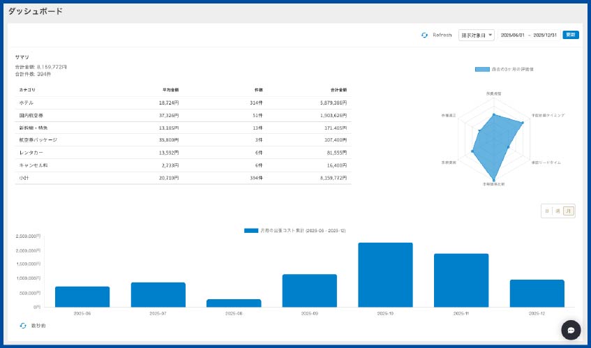Click the 2025-09 bar

[309, 290]
